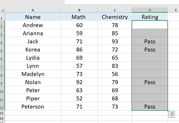Select row 1 header

tap(2, 17)
